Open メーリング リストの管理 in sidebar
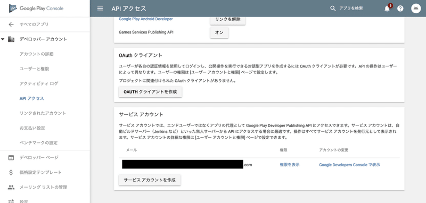This screenshot has height=203, width=426. 43,187
